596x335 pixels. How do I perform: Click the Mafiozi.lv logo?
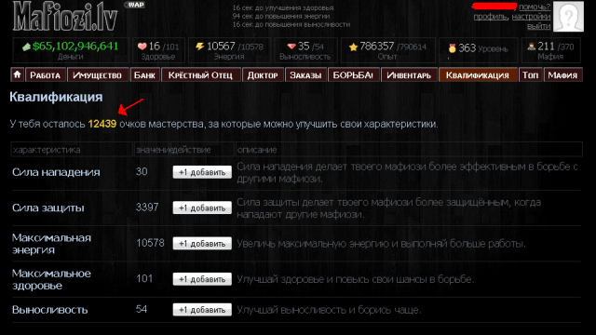[65, 17]
